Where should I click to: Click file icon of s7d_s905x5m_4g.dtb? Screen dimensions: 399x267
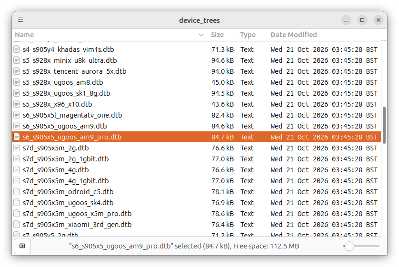pos(17,169)
